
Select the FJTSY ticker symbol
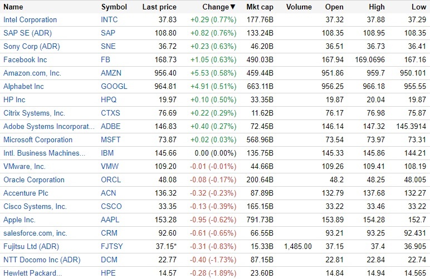112,247
